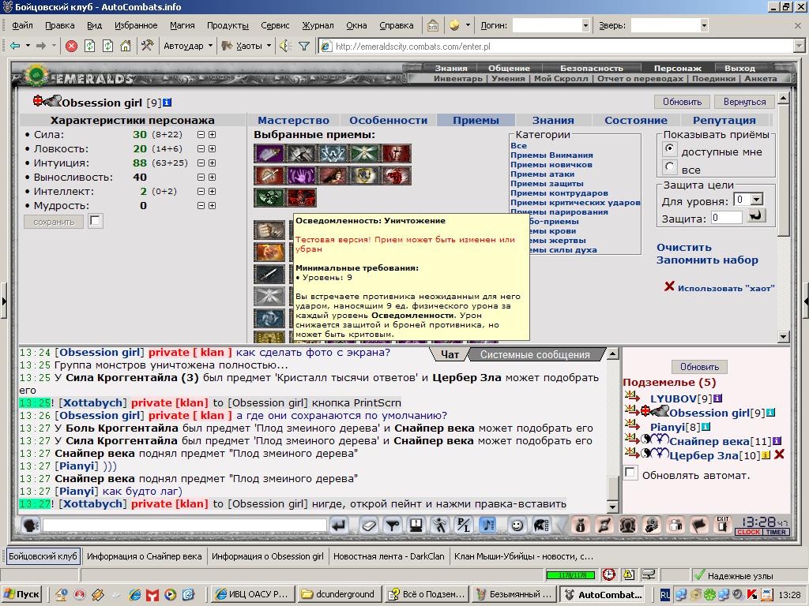
Task: Click the send message arrow icon
Action: pos(339,525)
